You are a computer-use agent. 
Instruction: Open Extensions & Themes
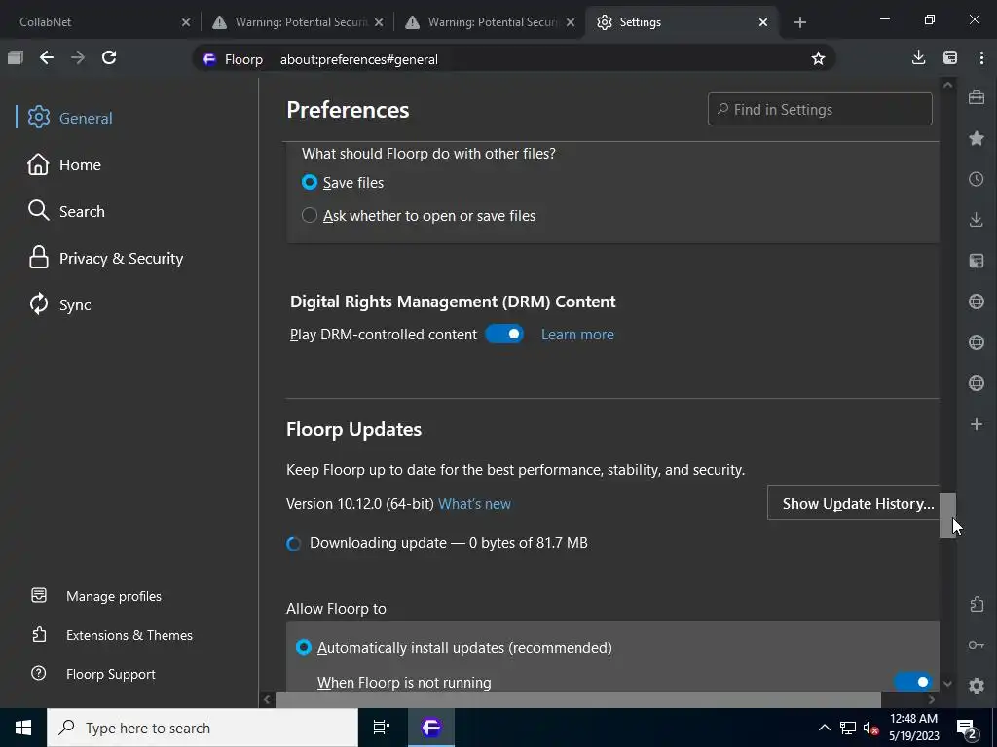112,635
